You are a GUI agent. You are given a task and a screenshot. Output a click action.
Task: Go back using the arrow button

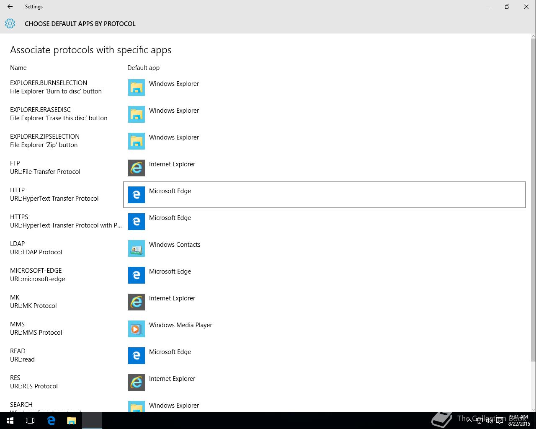coord(10,7)
